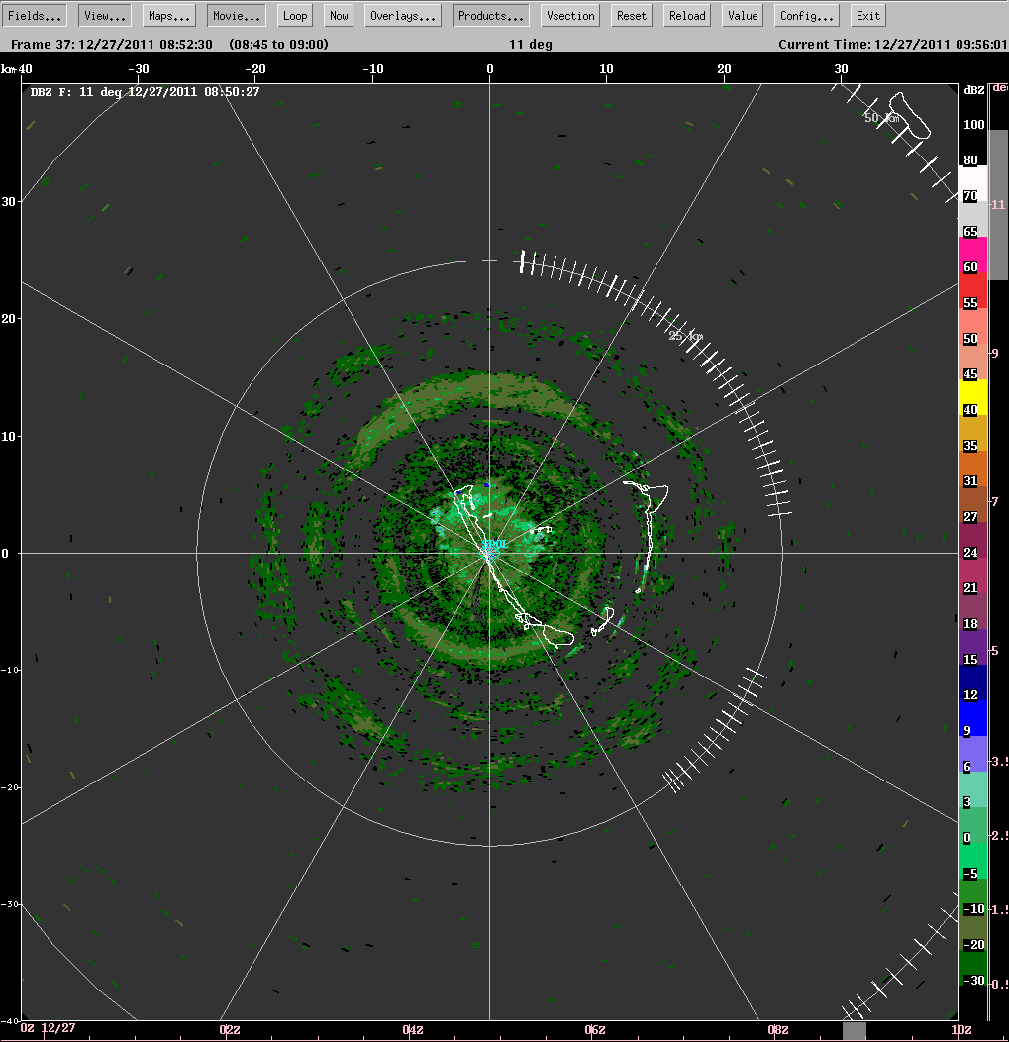Screen dimensions: 1009x1042
Task: Select the 3 dBZ teal color swatch
Action: click(x=973, y=789)
